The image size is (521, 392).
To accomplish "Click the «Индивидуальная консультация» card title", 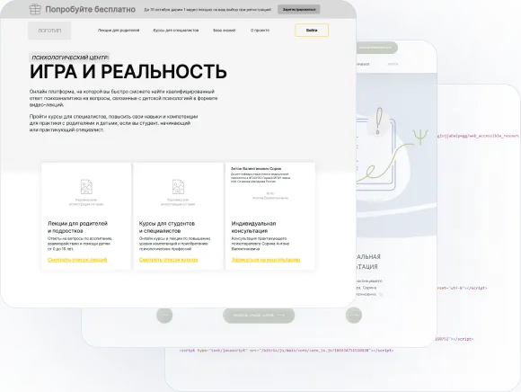I will point(253,227).
